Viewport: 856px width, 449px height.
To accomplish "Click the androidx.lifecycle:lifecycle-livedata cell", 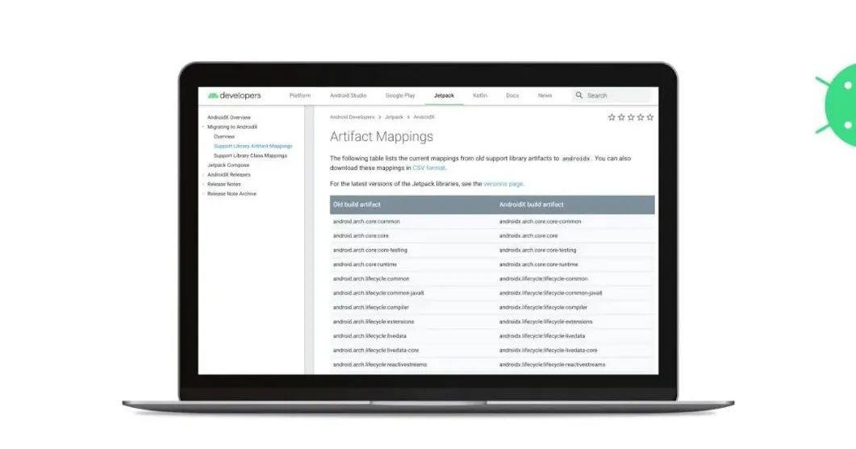I will click(x=542, y=336).
